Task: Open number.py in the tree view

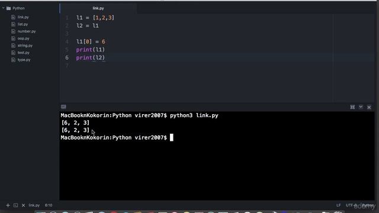Action: (x=27, y=31)
